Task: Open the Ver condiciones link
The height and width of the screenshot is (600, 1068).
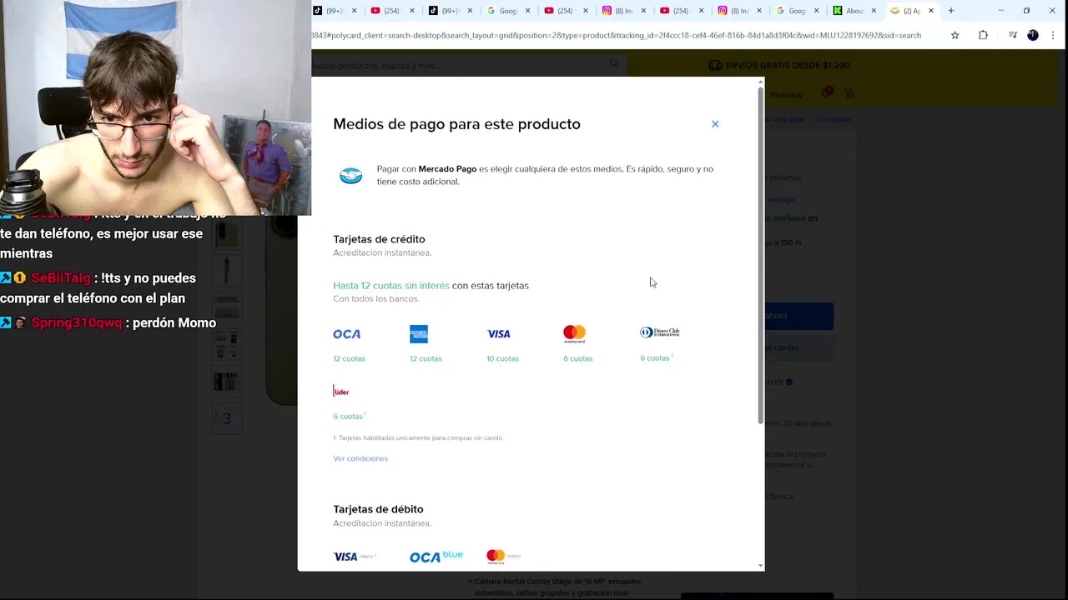Action: tap(360, 458)
